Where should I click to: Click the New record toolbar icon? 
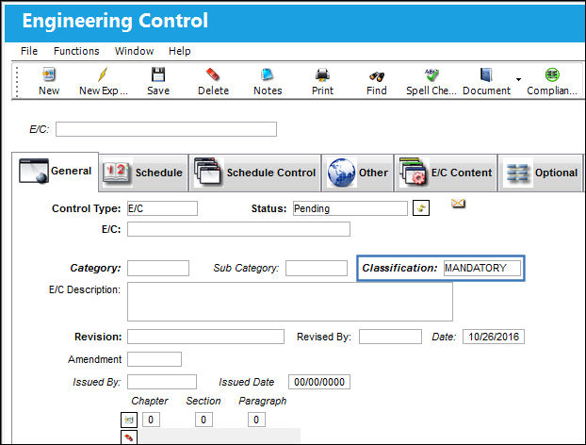point(49,74)
